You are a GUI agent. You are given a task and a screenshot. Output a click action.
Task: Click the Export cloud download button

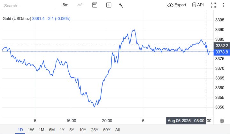[177, 5]
